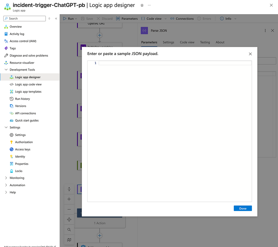Switch to the Code view tab of Parse JSON
The image size is (278, 247).
pos(187,42)
